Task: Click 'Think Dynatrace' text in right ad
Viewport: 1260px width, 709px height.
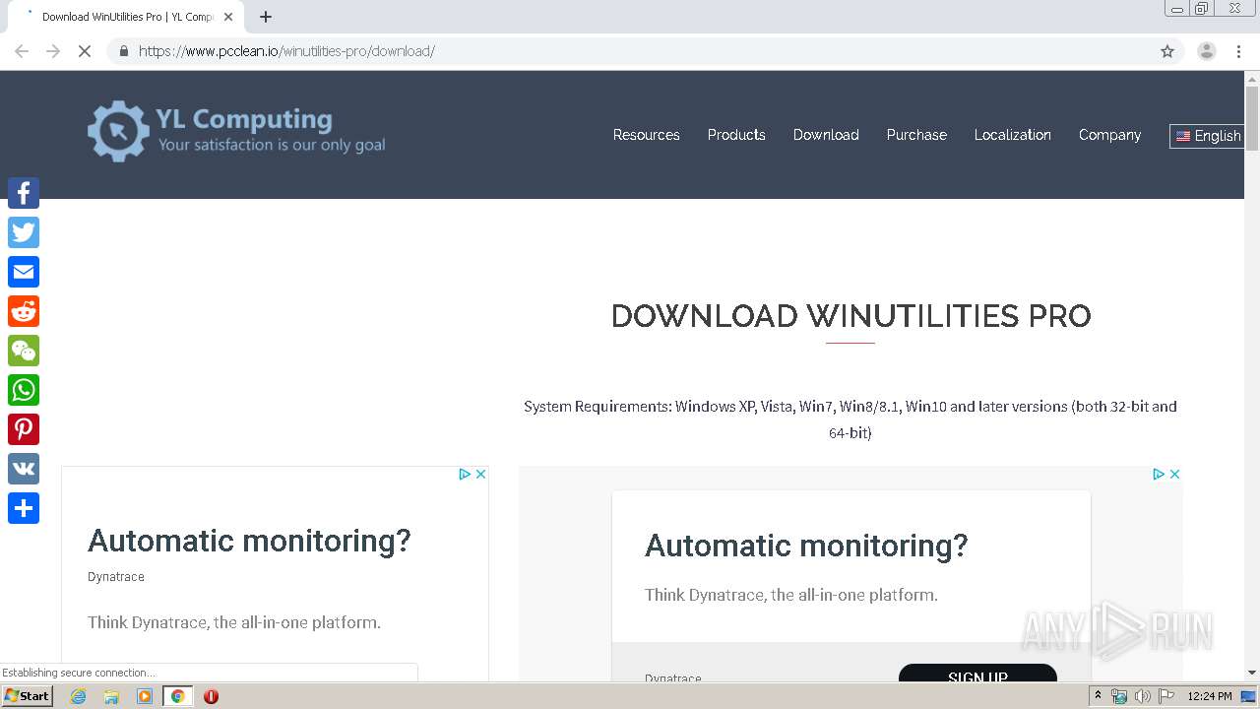Action: click(791, 595)
